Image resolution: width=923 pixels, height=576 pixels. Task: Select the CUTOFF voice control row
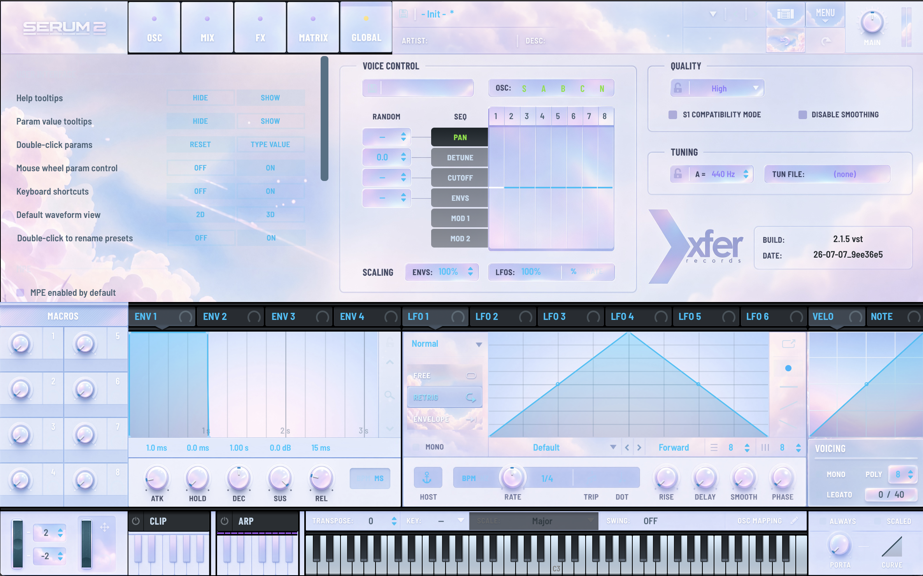coord(460,178)
